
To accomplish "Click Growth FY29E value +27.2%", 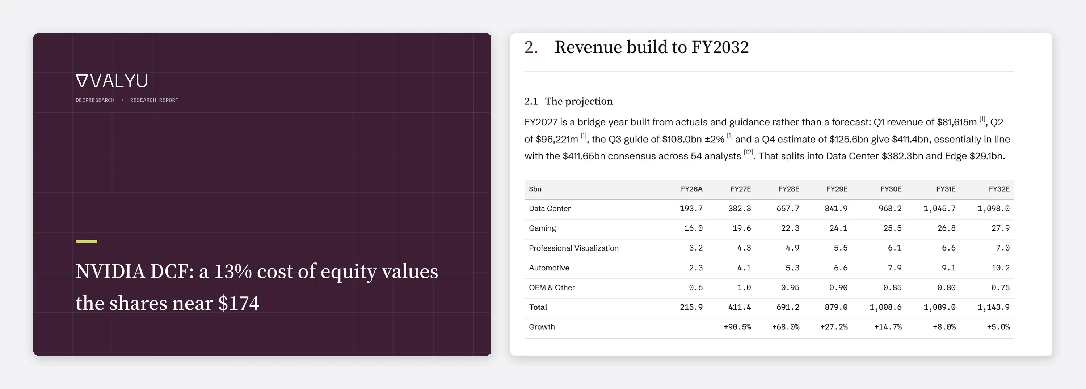I will point(834,327).
